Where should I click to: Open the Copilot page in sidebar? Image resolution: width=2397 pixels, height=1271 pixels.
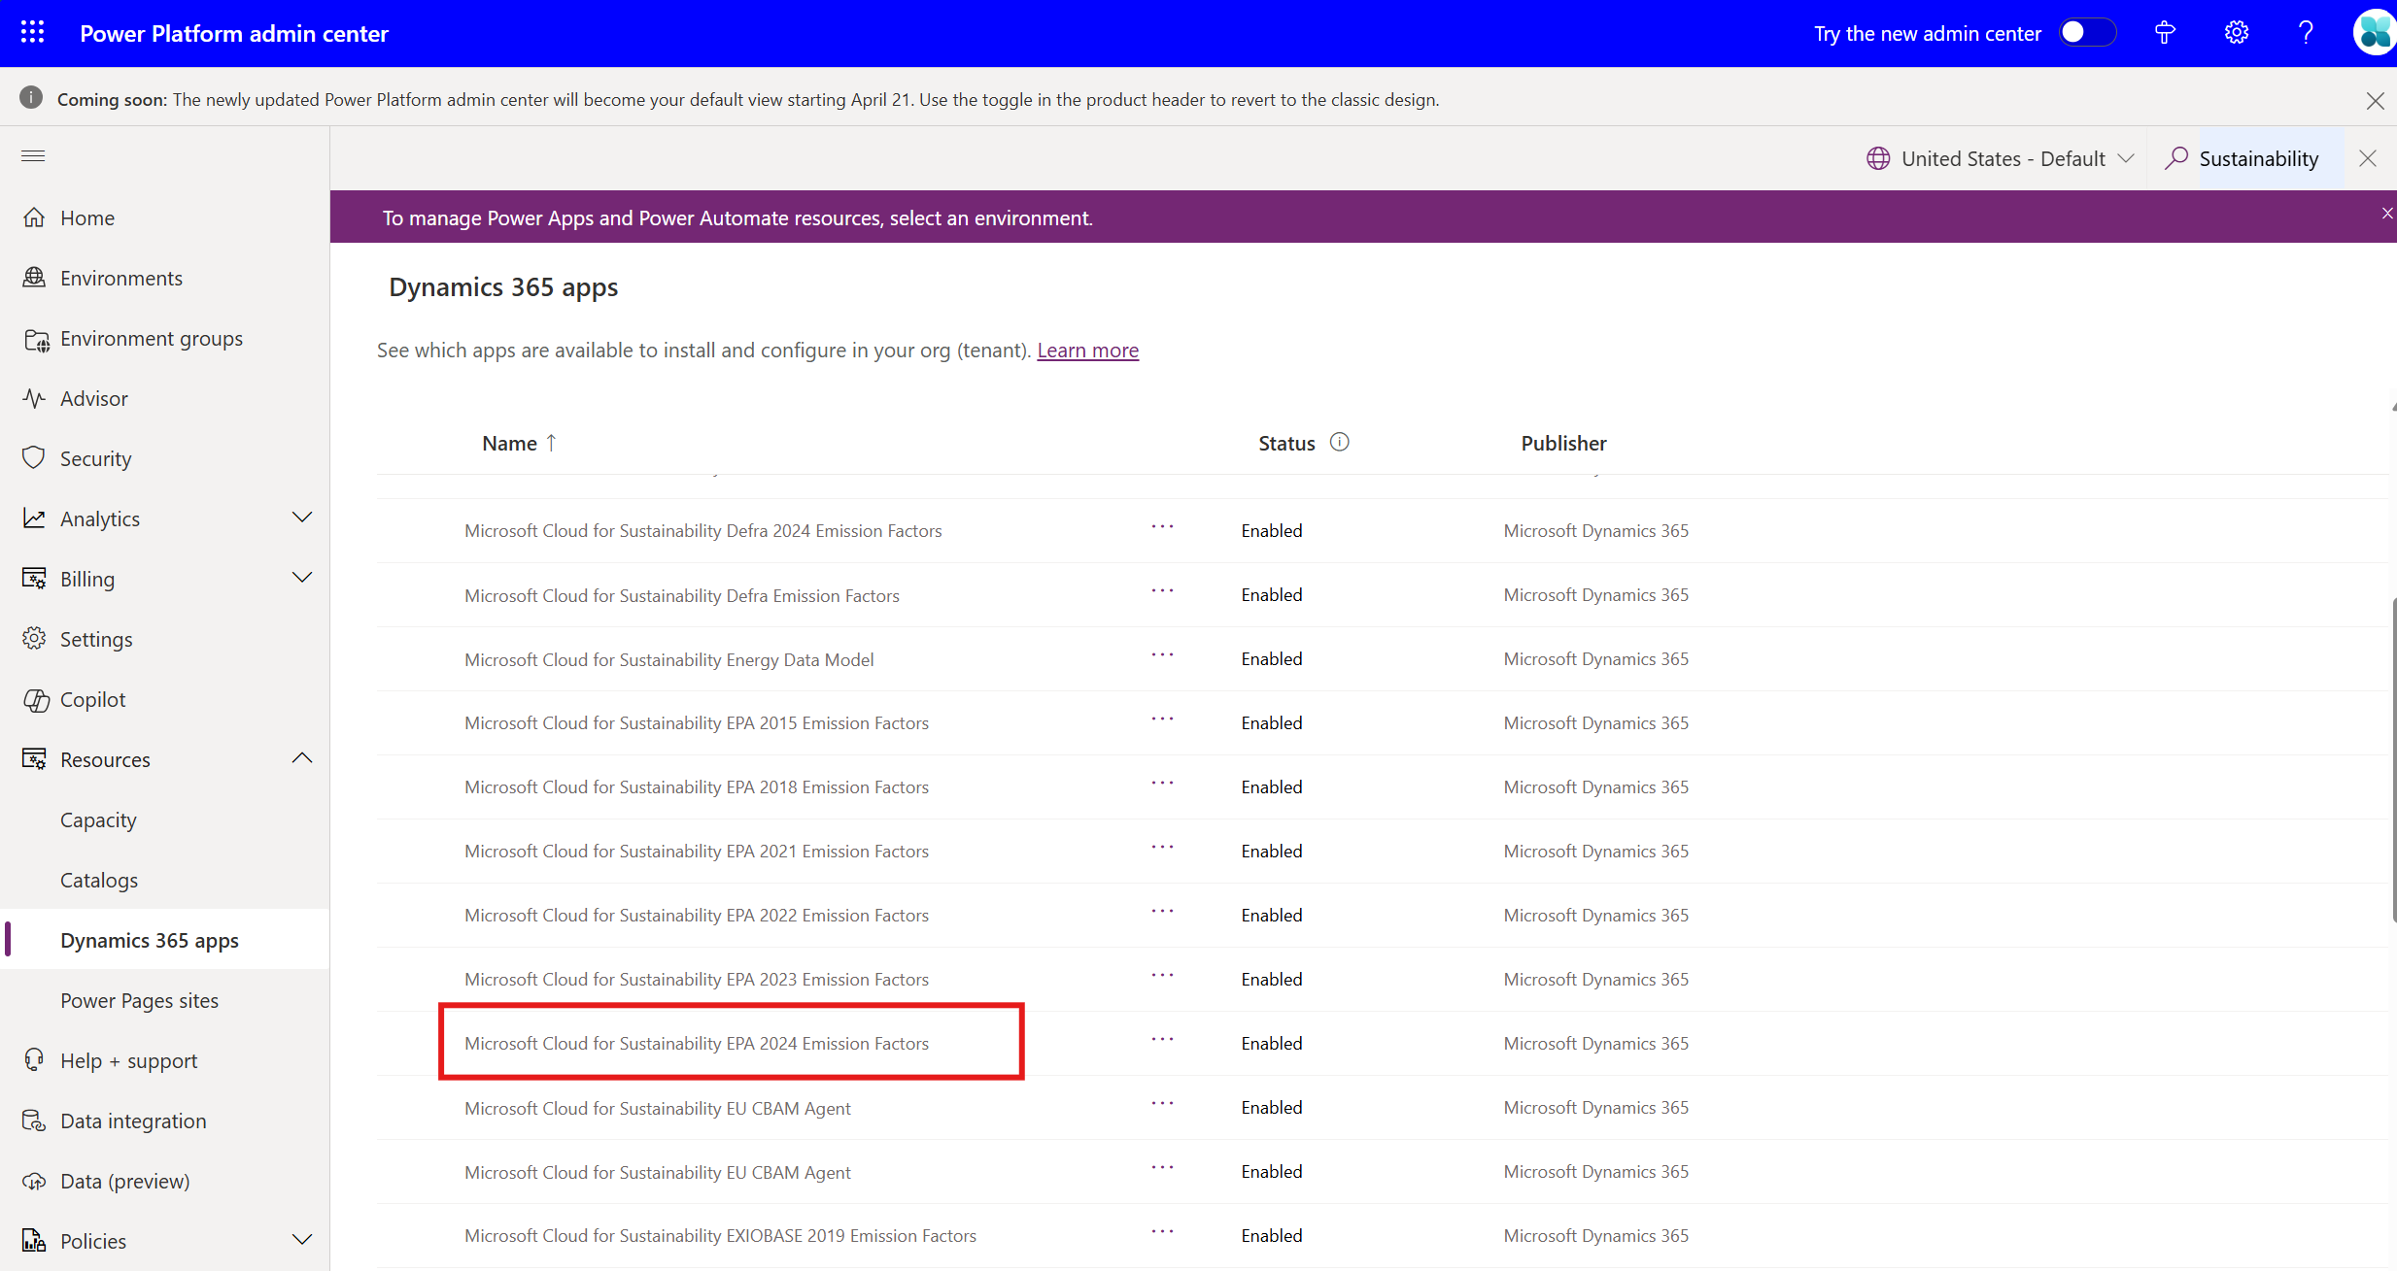92,699
